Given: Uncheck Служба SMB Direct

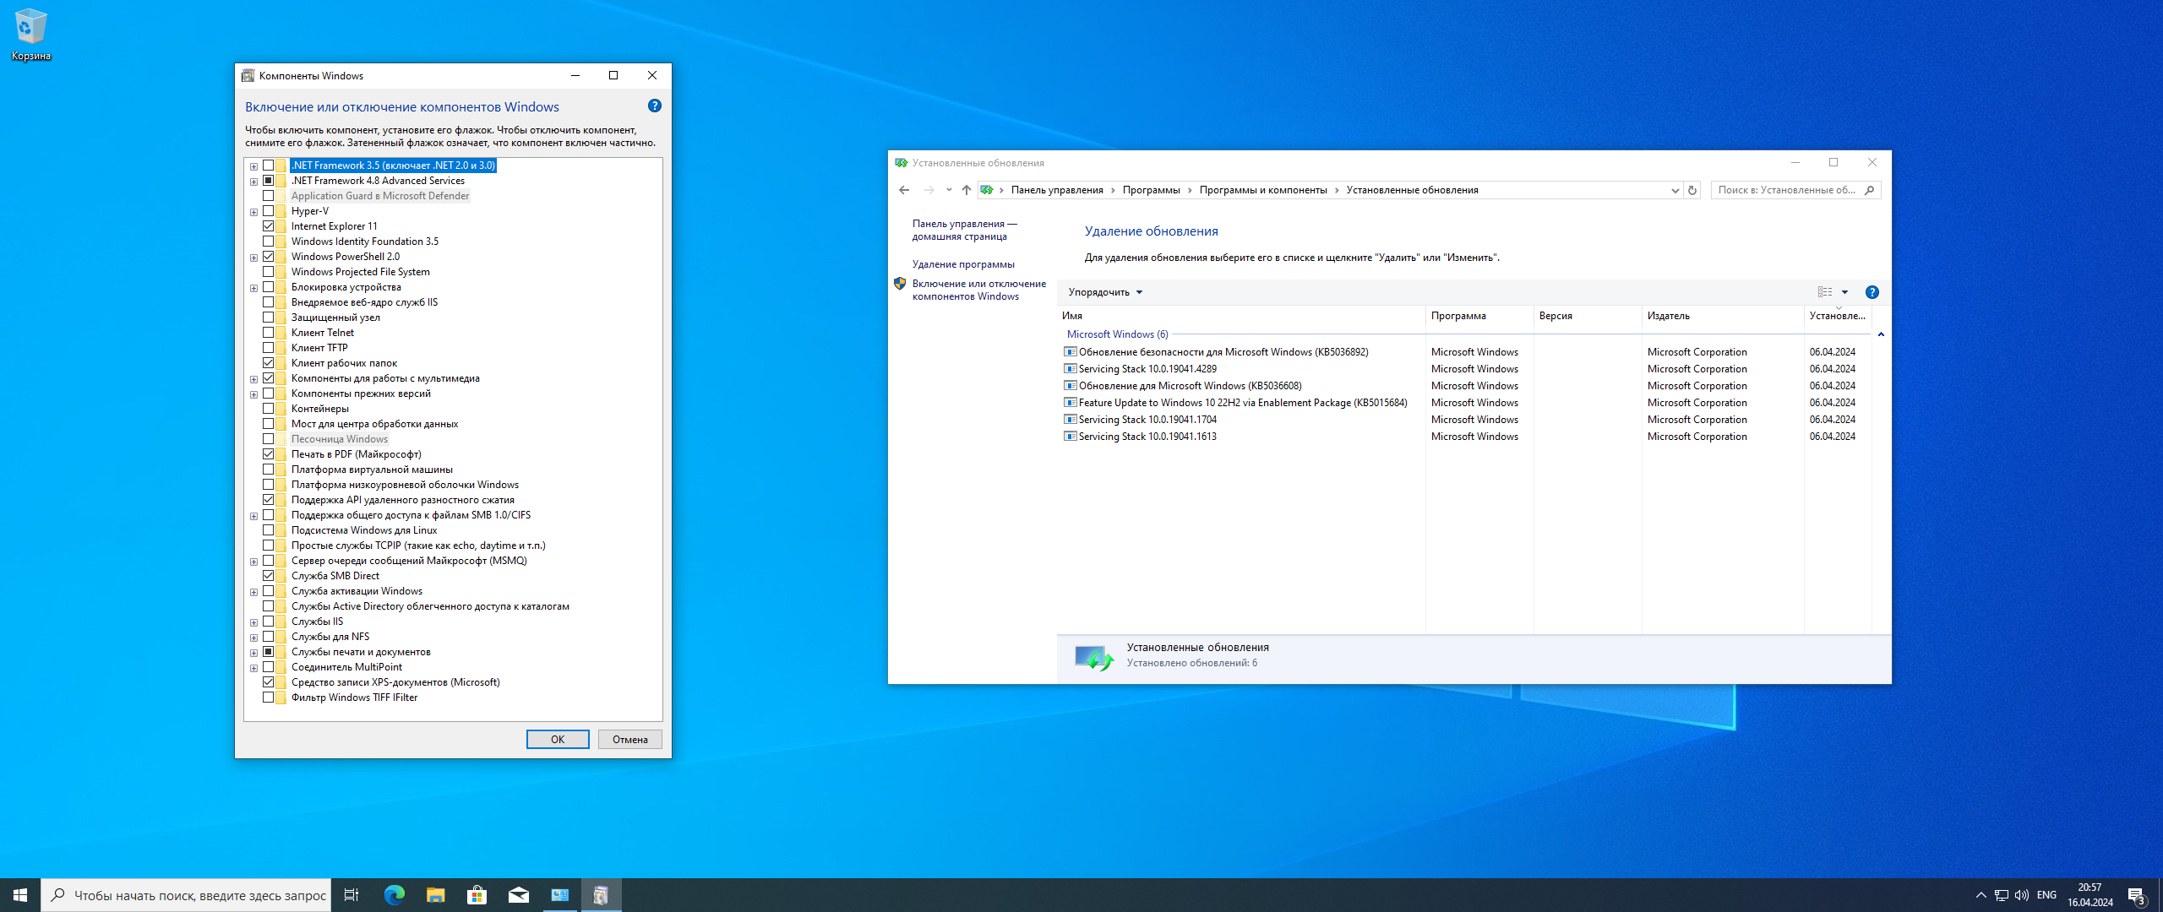Looking at the screenshot, I should pyautogui.click(x=268, y=576).
